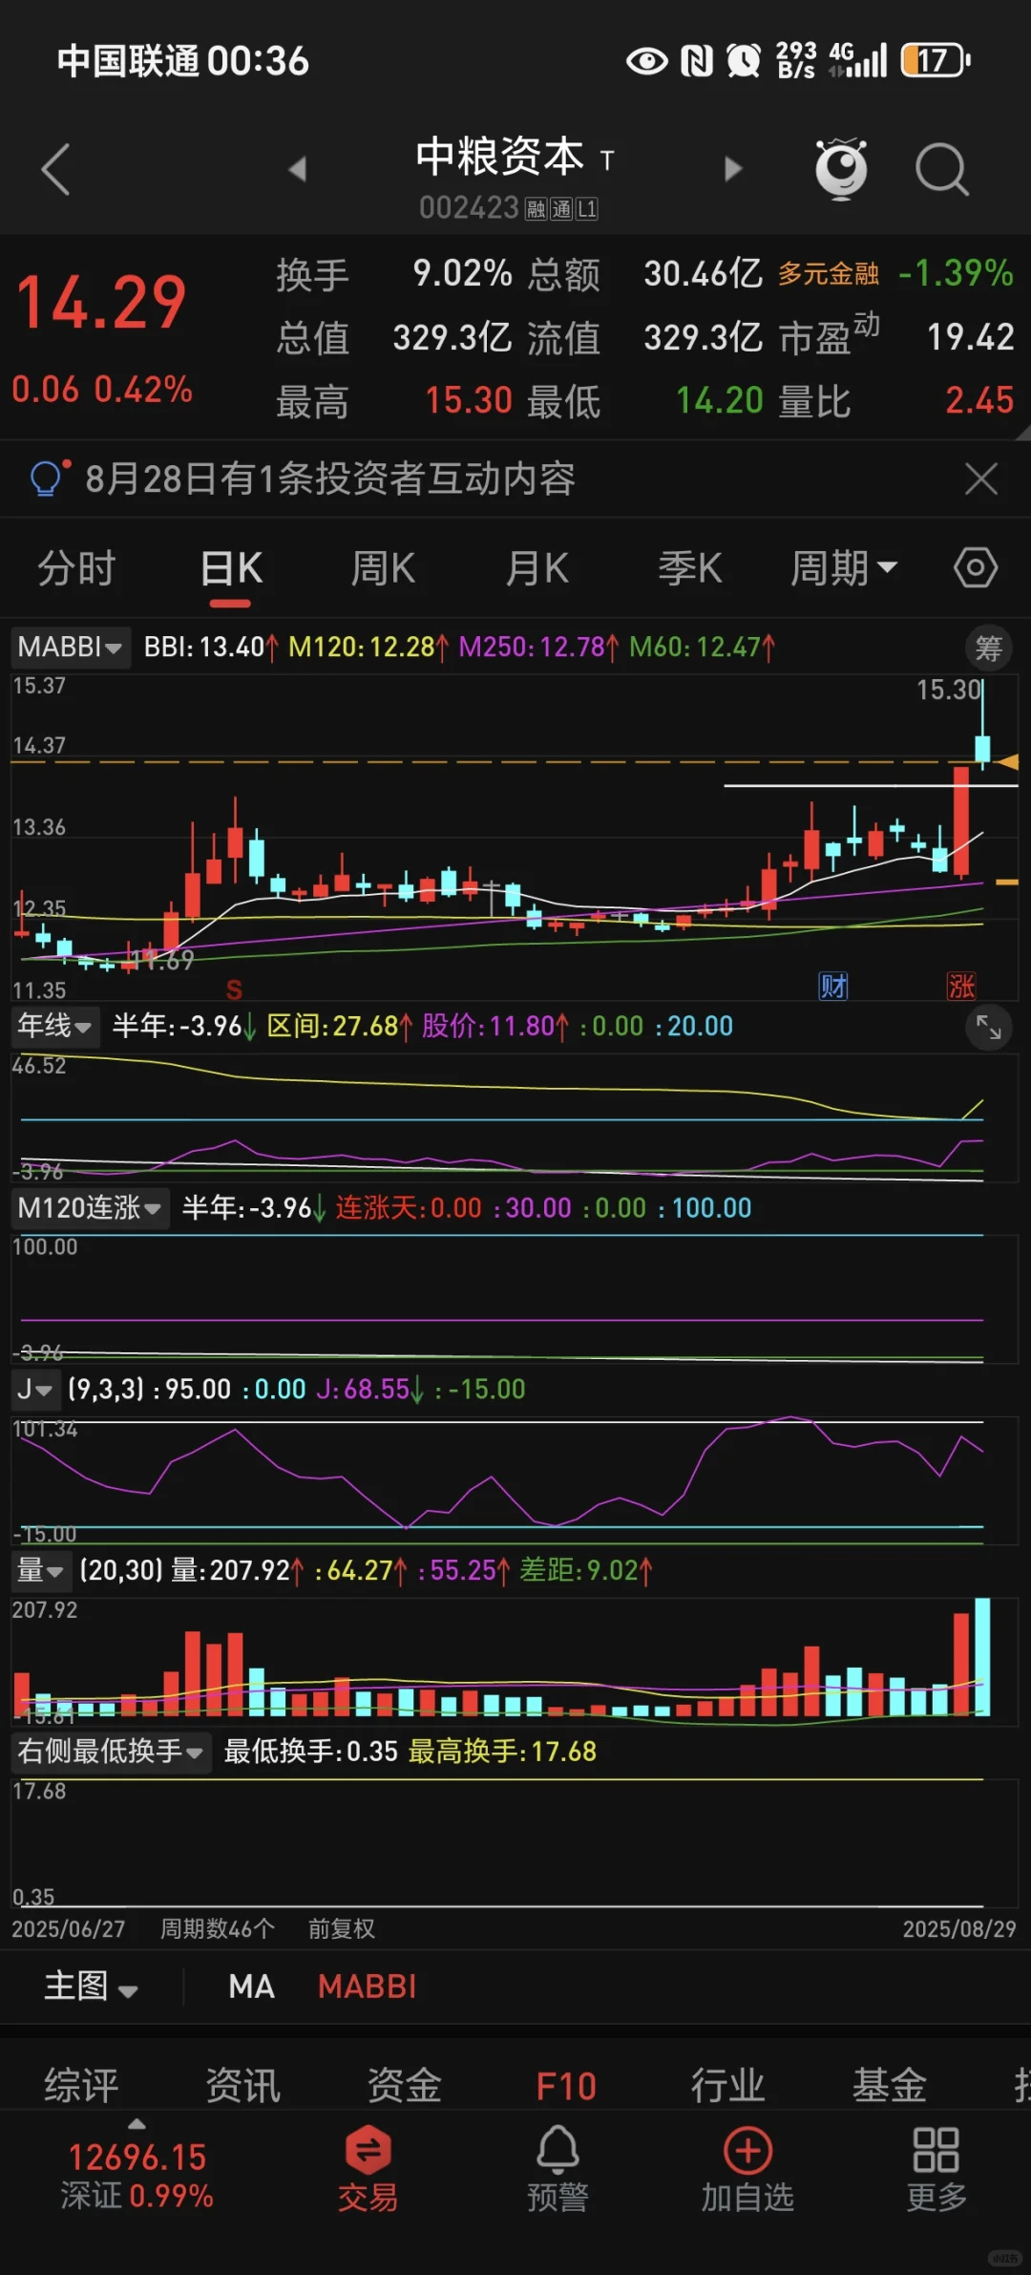The height and width of the screenshot is (2275, 1031).
Task: Open the 周期 period dropdown
Action: (x=844, y=569)
